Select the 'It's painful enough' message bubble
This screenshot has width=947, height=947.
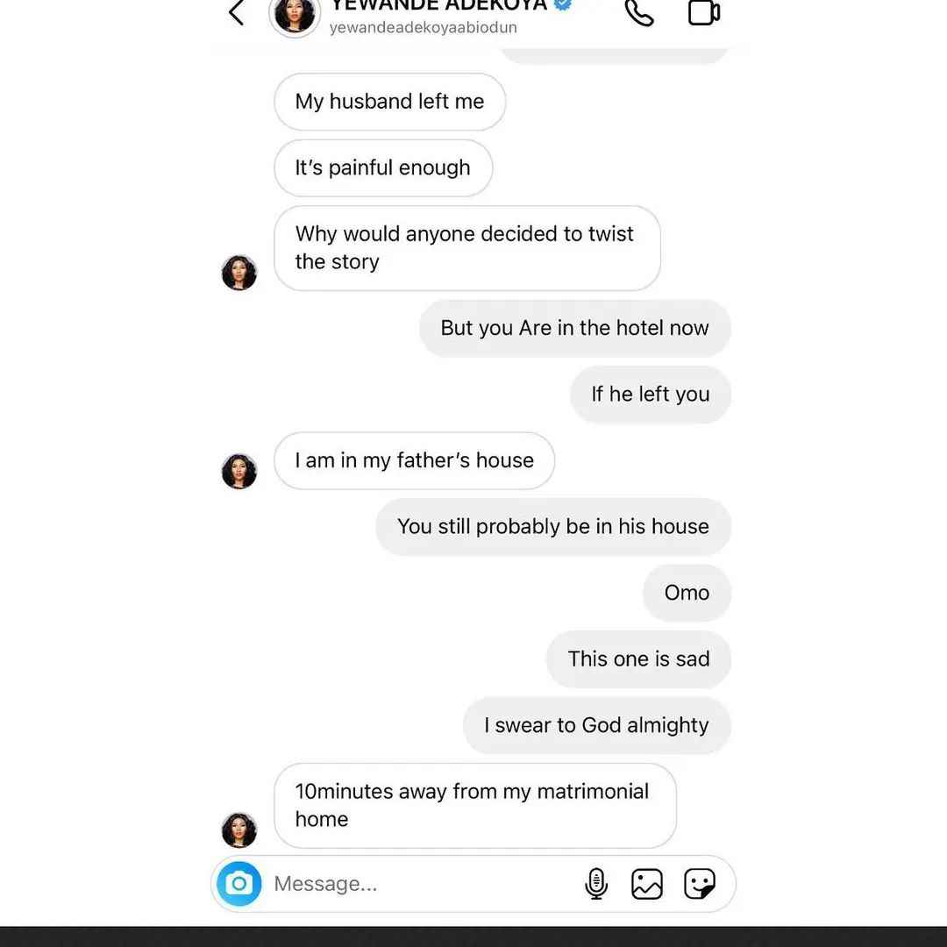coord(383,167)
